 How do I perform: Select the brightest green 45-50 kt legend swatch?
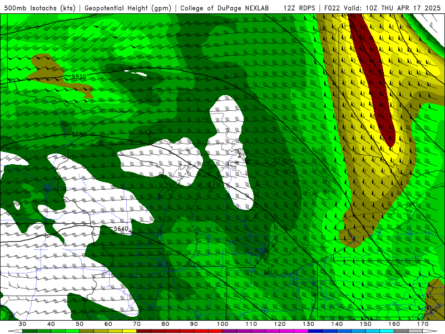[x=72, y=331]
